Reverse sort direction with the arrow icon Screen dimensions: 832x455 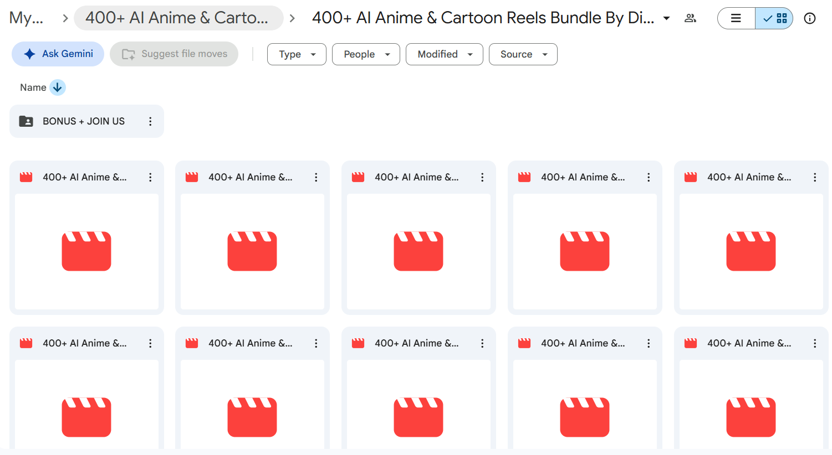tap(58, 87)
